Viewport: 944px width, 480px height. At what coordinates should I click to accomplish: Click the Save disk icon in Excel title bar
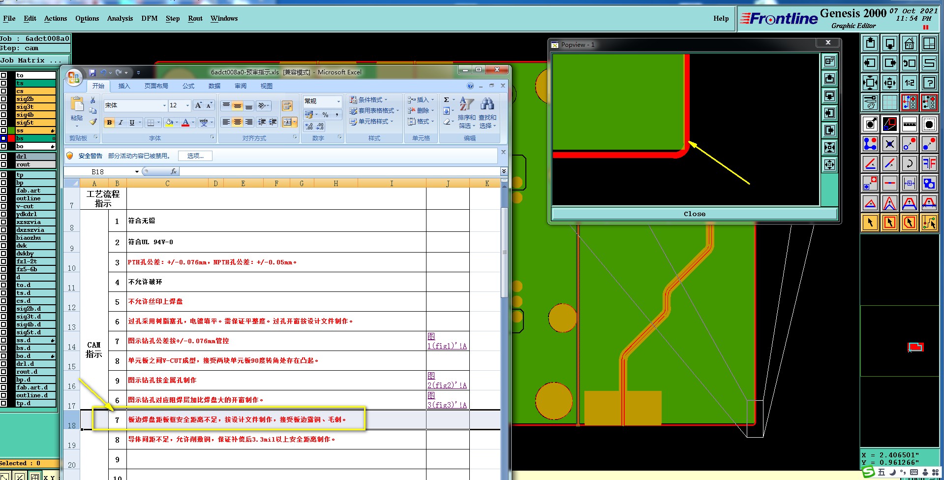(x=92, y=72)
